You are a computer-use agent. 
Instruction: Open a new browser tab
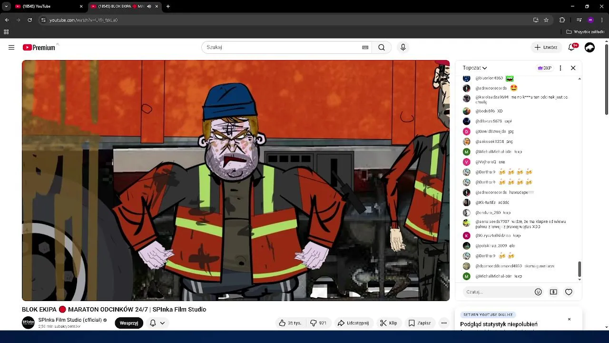[x=168, y=6]
